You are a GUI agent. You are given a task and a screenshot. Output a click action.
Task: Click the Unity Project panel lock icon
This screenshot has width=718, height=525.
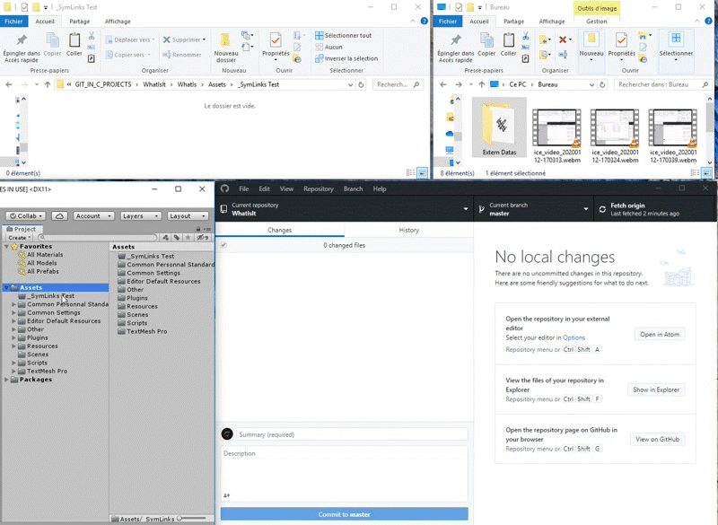point(198,229)
